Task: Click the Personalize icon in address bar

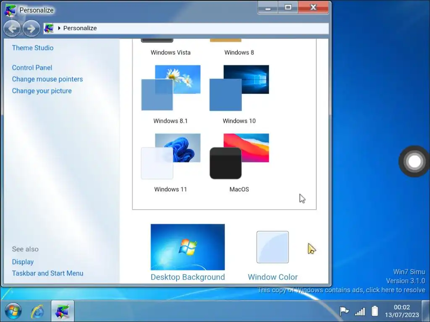Action: tap(49, 28)
